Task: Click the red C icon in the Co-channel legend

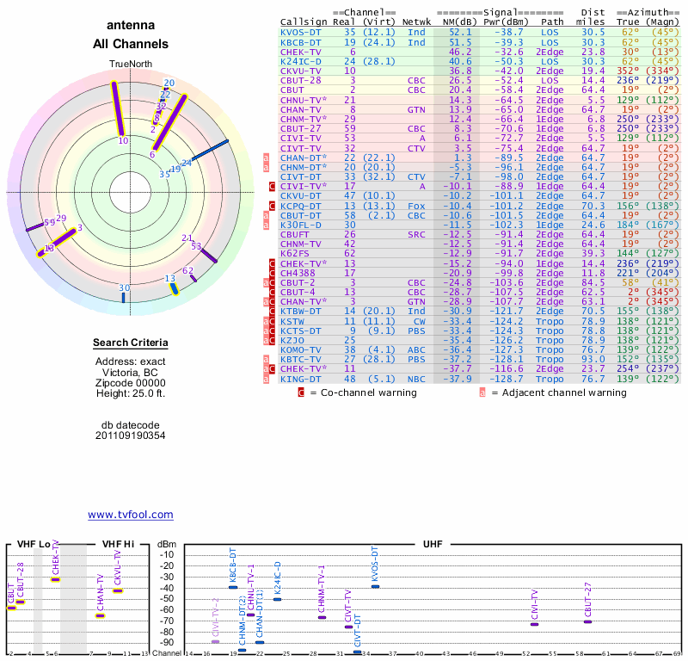Action: (301, 392)
